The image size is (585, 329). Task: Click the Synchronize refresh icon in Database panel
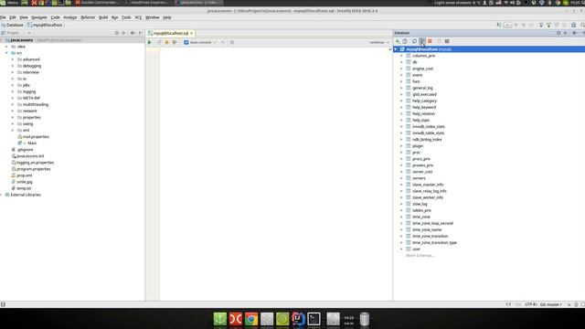414,41
